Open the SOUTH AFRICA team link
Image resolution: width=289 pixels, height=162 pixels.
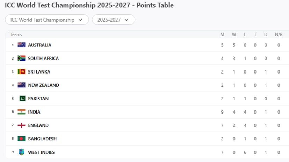coord(43,58)
